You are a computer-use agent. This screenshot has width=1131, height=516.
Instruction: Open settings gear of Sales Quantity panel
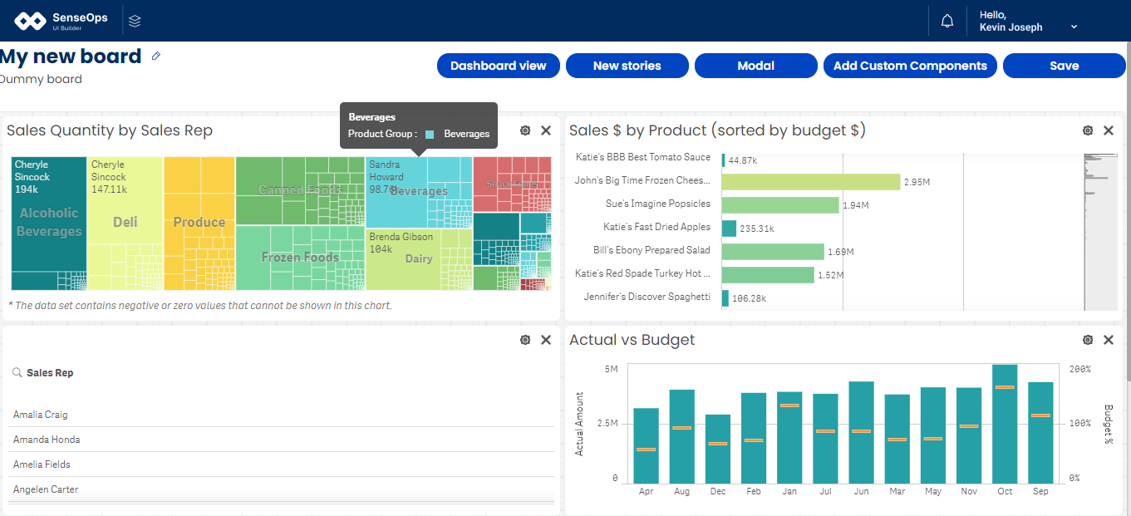point(525,130)
